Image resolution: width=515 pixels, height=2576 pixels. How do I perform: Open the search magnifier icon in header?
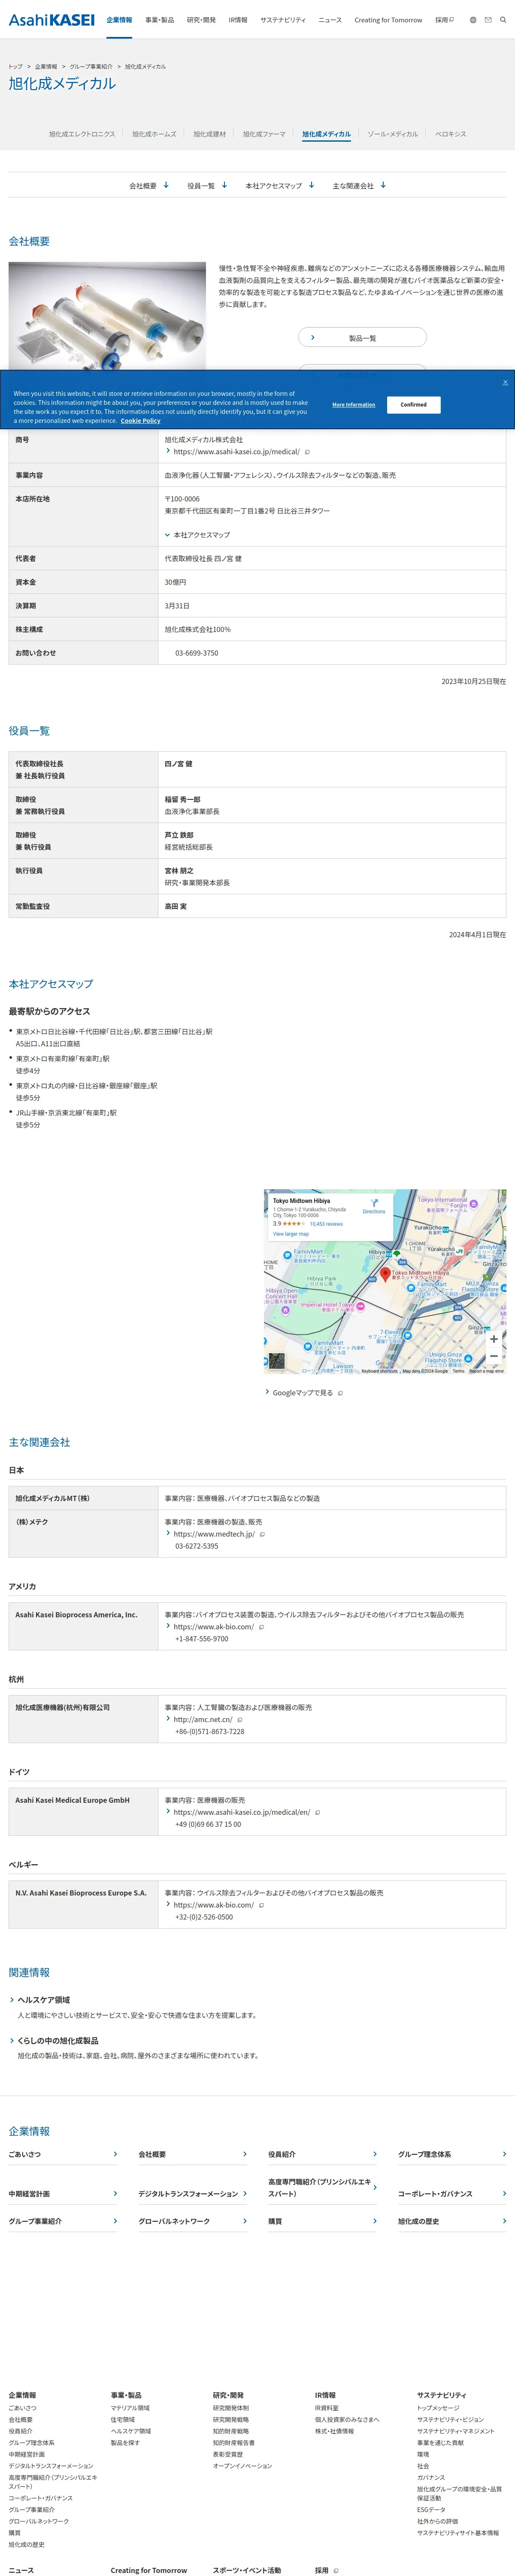click(503, 20)
